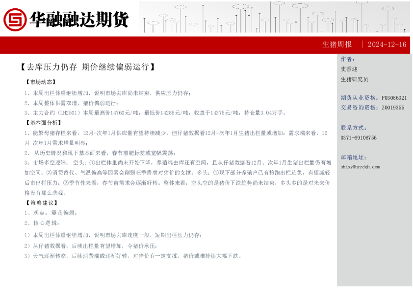Click trading consultation number Z0019355

click(x=393, y=108)
